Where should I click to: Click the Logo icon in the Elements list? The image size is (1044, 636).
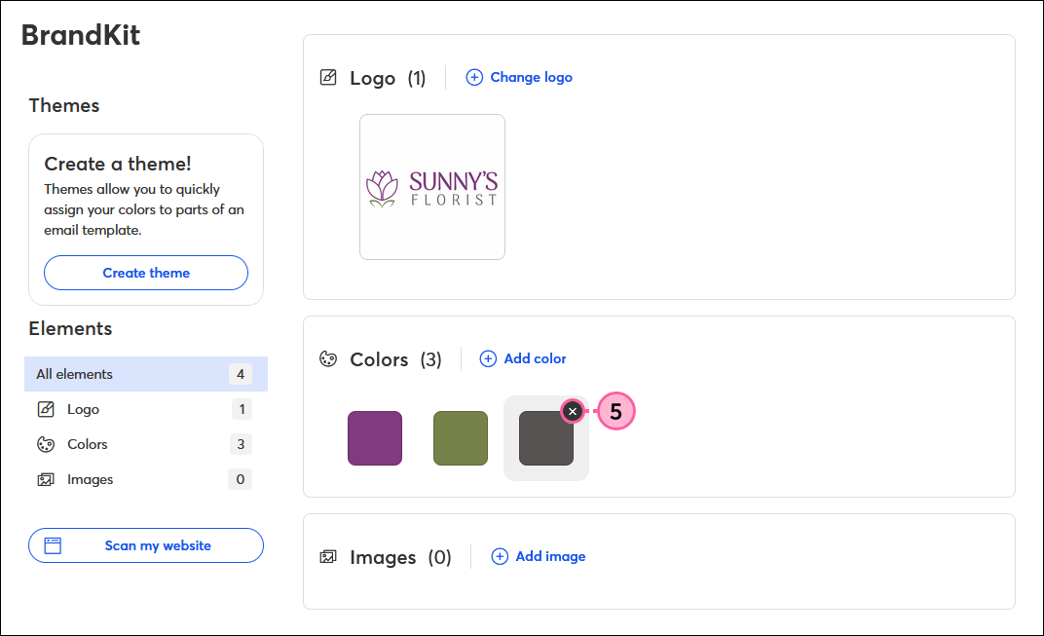45,409
